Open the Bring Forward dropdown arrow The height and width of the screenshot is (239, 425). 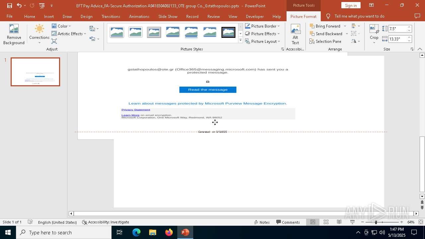click(345, 26)
